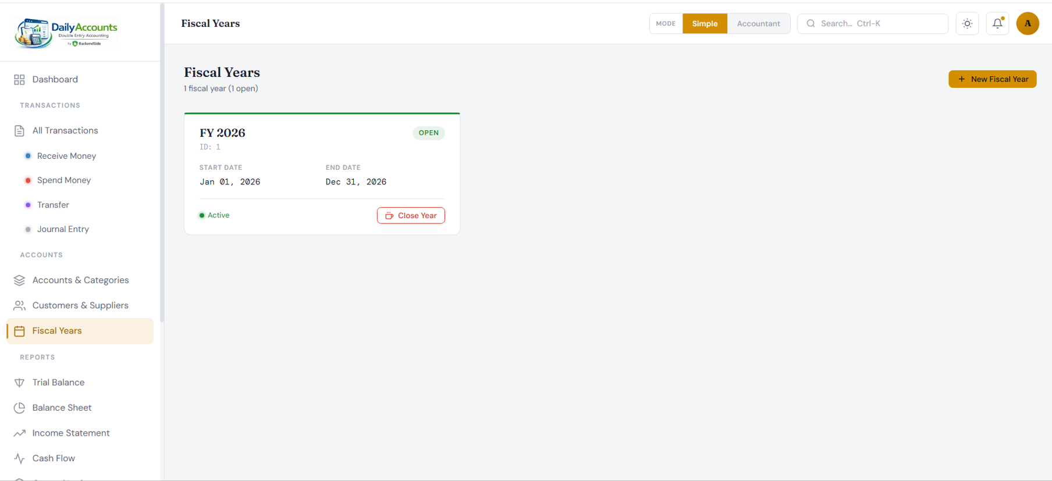
Task: Select Fiscal Years sidebar item
Action: tap(80, 331)
